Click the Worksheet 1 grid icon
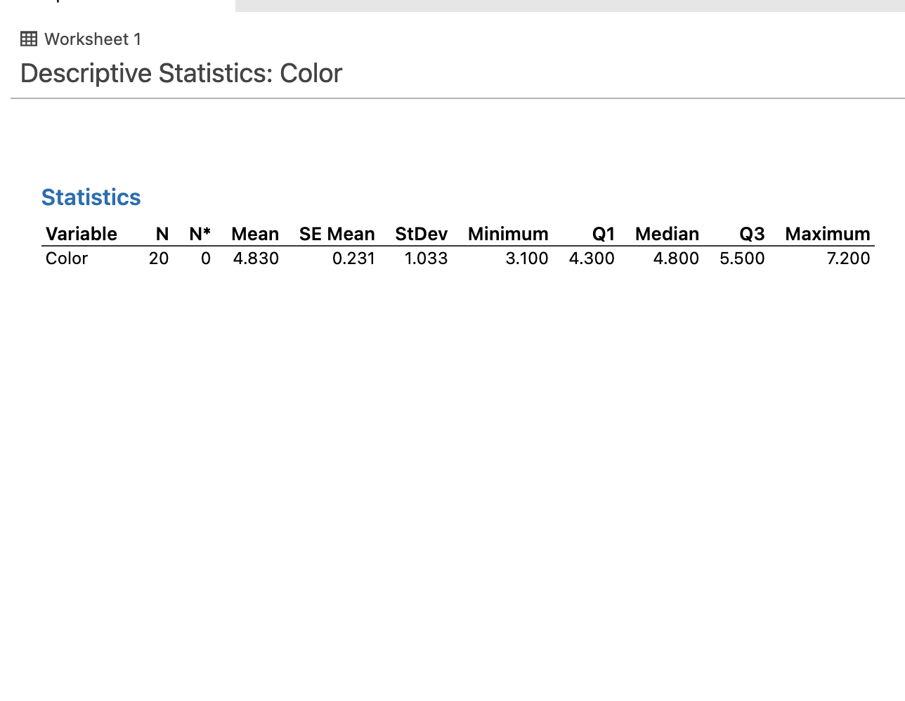This screenshot has height=701, width=905. tap(29, 39)
